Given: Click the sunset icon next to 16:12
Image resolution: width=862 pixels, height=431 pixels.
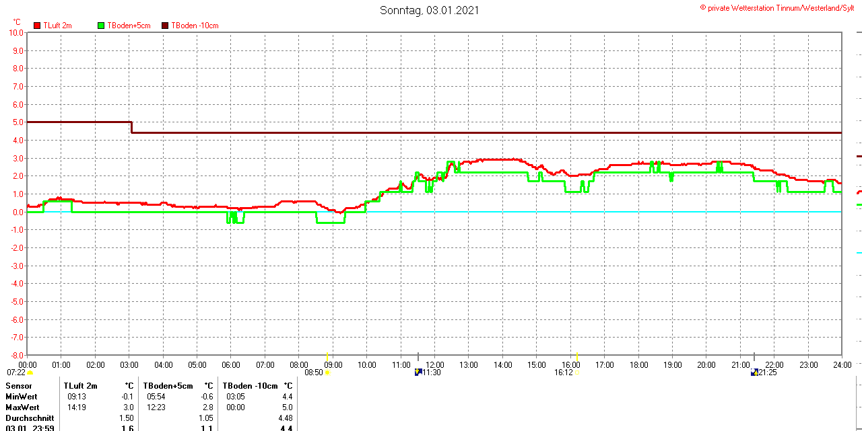Looking at the screenshot, I should pyautogui.click(x=576, y=373).
